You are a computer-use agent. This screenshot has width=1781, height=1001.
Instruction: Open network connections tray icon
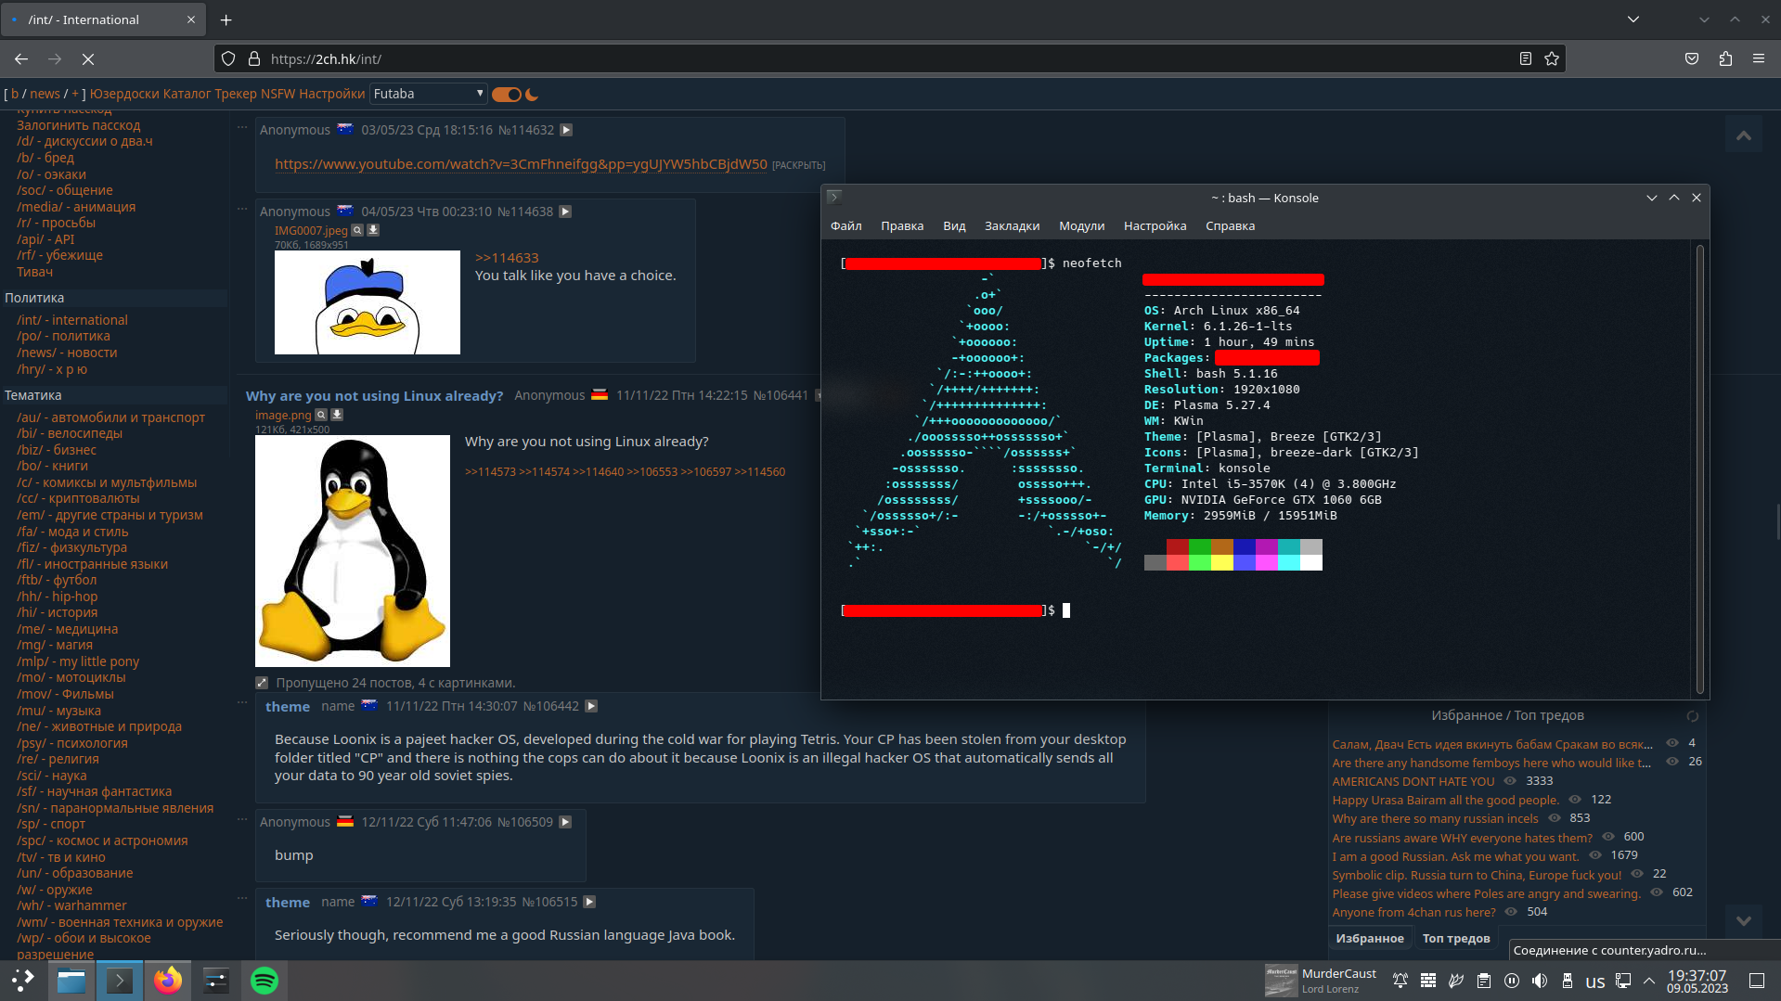[1623, 981]
